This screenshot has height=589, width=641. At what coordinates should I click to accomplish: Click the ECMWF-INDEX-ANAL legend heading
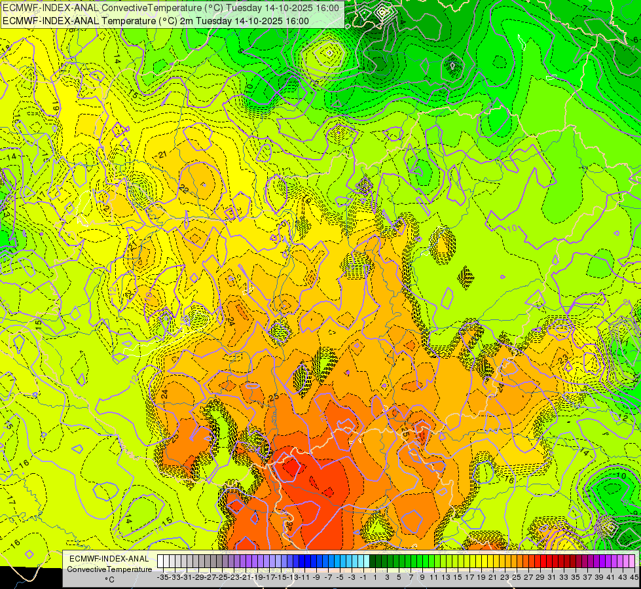click(109, 559)
